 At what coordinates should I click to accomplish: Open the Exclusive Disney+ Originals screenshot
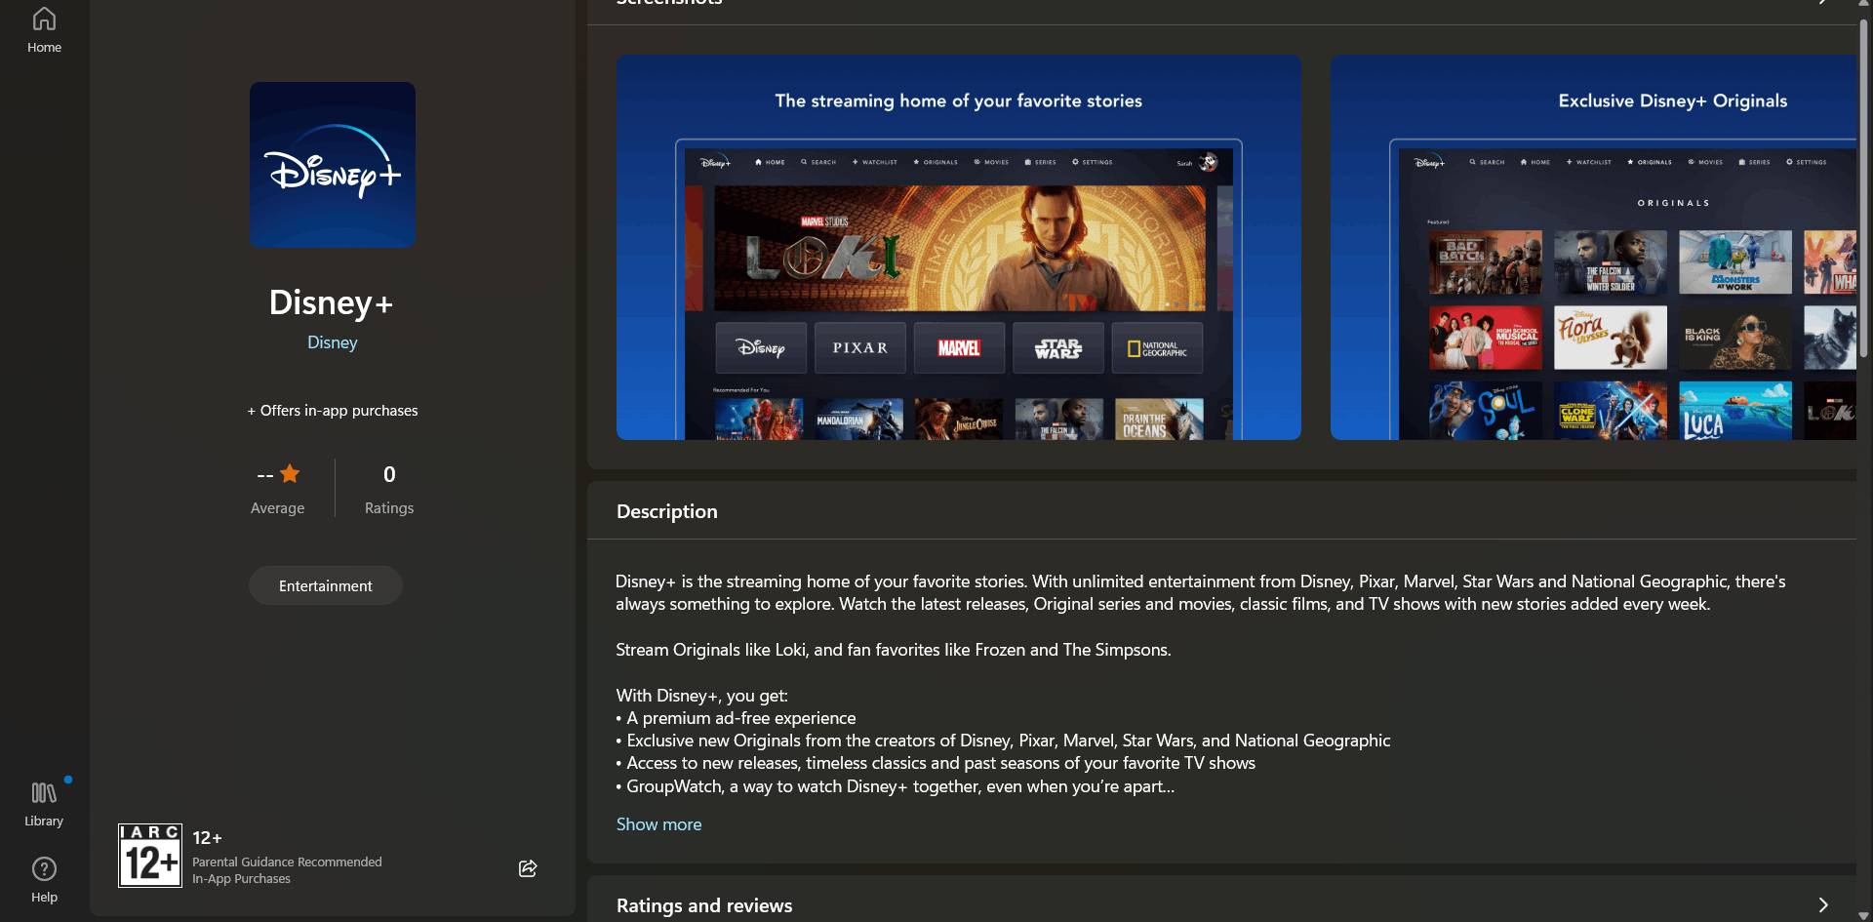tap(1594, 247)
